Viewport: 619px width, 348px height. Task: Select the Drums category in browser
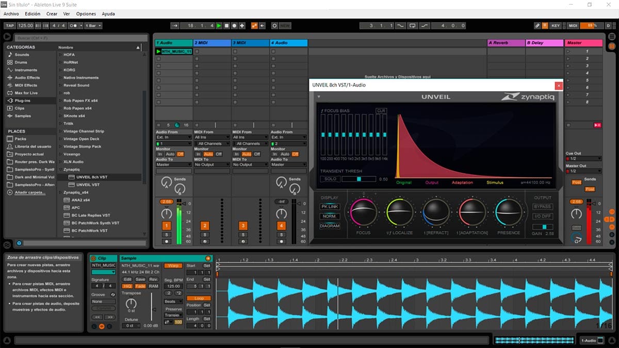[21, 62]
